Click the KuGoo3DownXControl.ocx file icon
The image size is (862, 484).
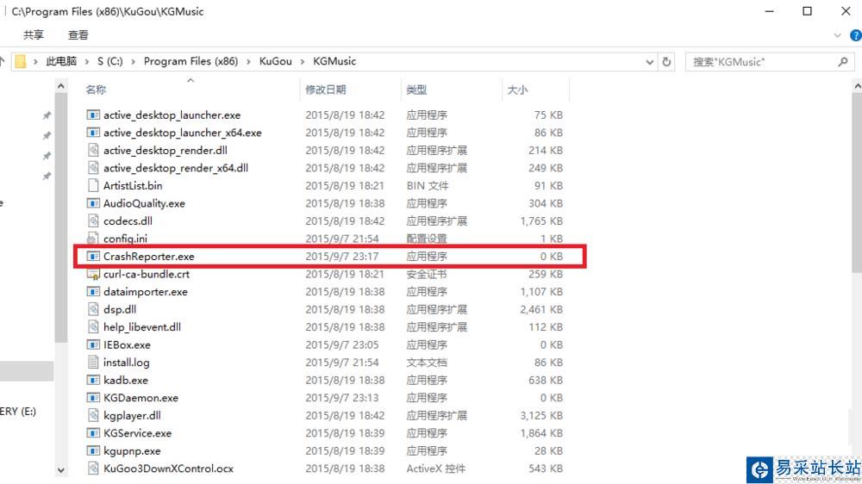tap(93, 468)
